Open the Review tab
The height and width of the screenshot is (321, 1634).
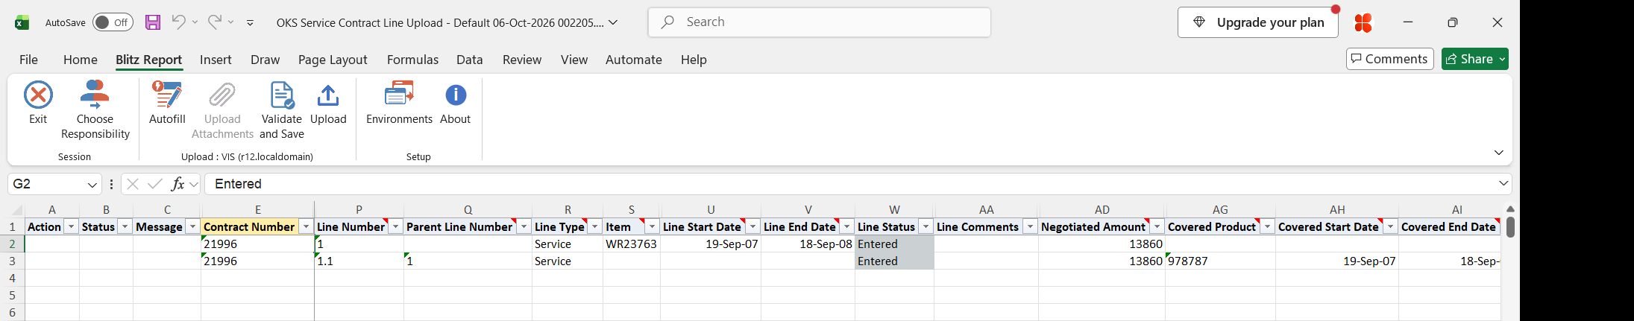[522, 60]
